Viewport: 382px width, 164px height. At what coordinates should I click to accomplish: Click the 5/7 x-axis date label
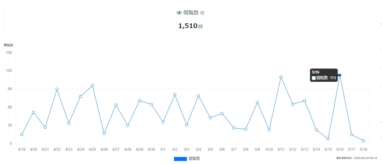[x=234, y=149]
